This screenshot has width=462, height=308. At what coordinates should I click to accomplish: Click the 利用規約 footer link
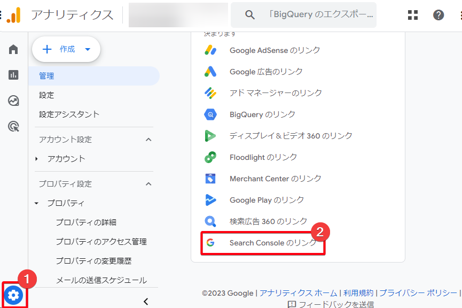point(358,293)
